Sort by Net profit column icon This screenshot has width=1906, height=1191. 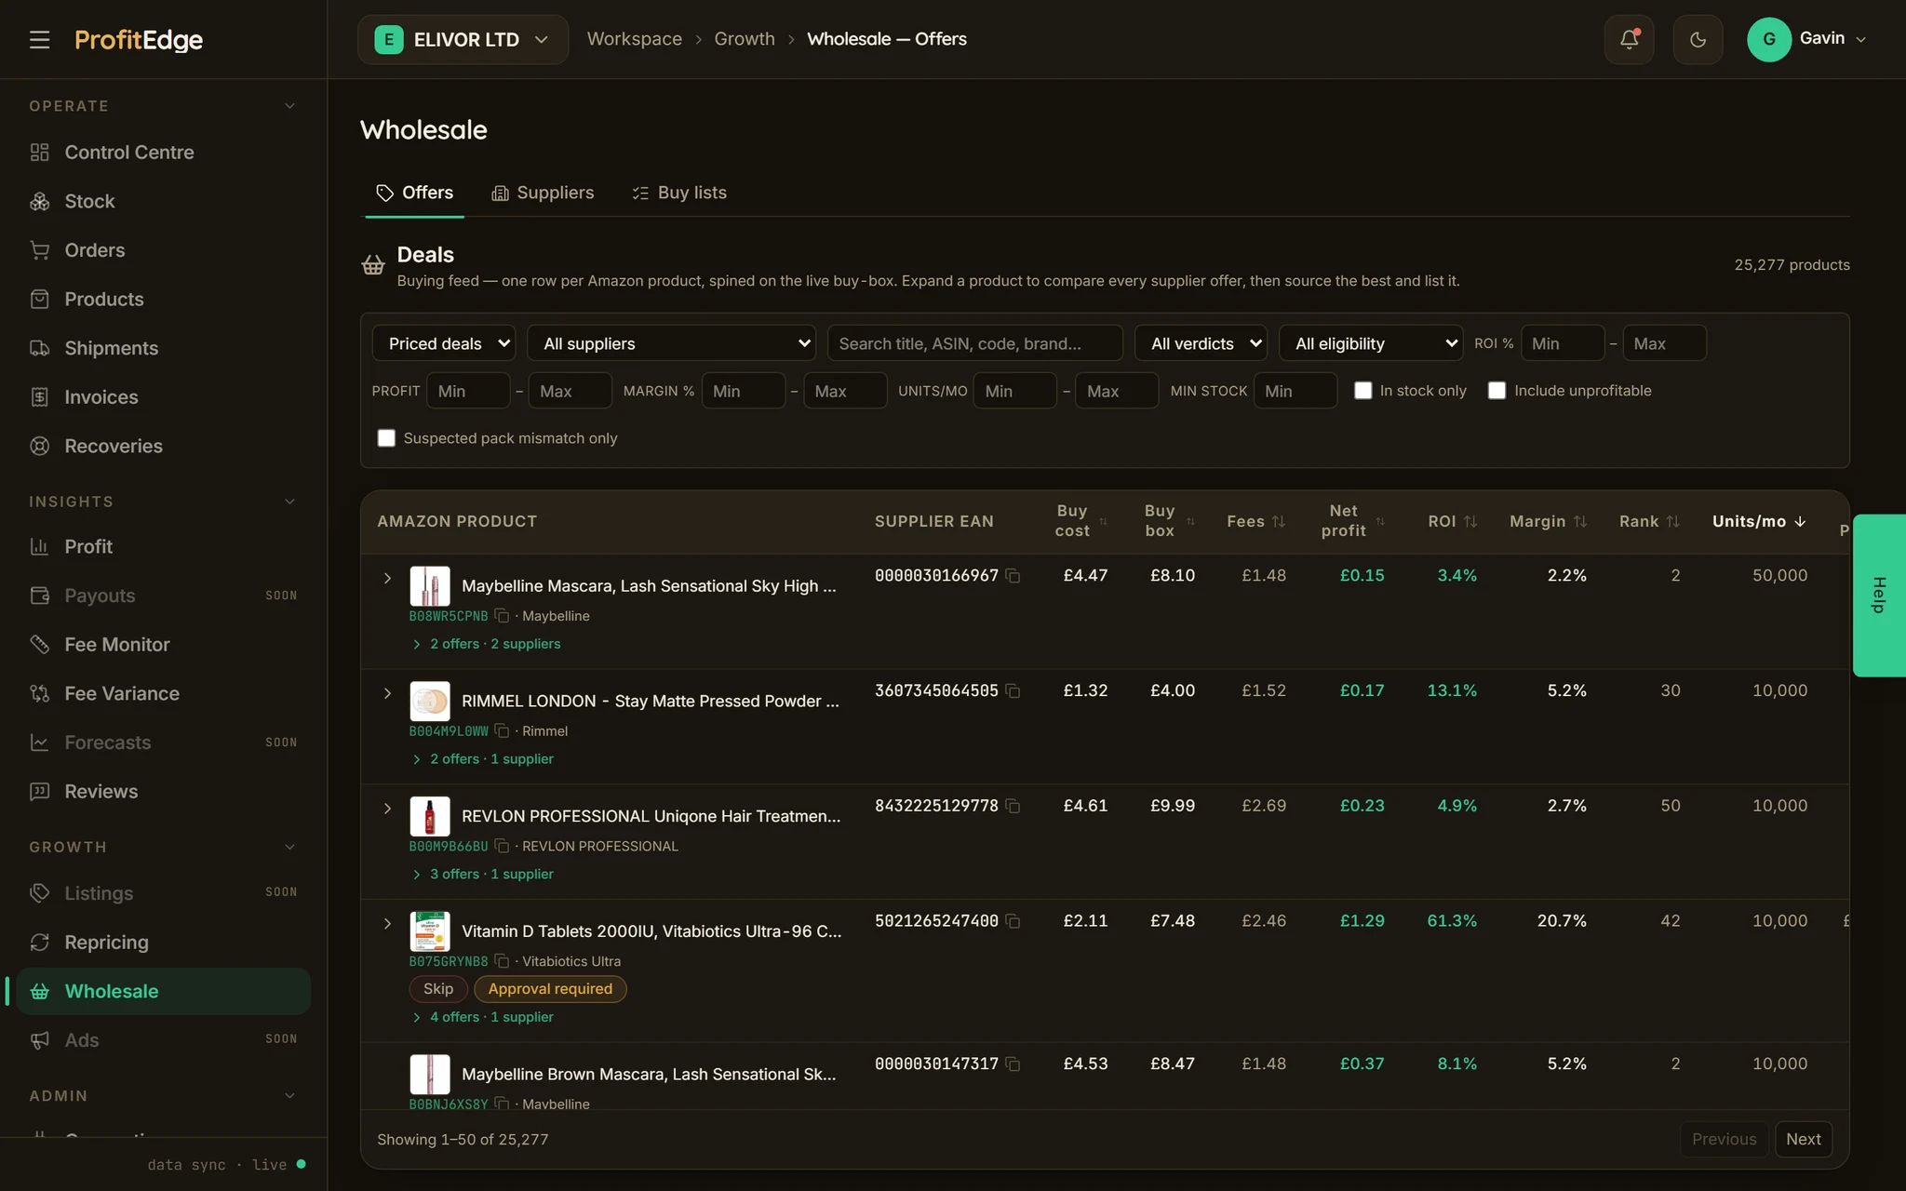tap(1380, 521)
